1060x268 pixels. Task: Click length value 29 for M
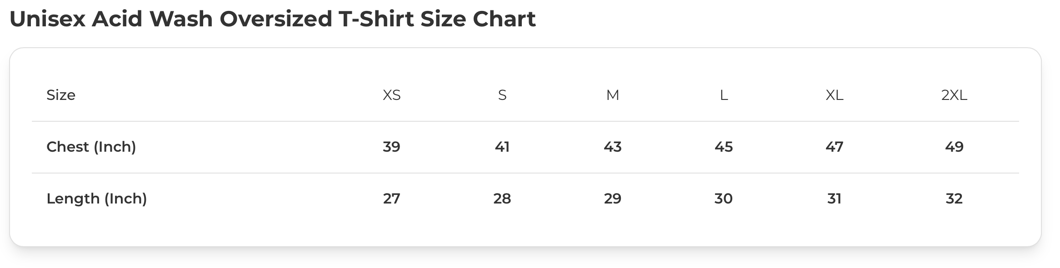click(612, 199)
